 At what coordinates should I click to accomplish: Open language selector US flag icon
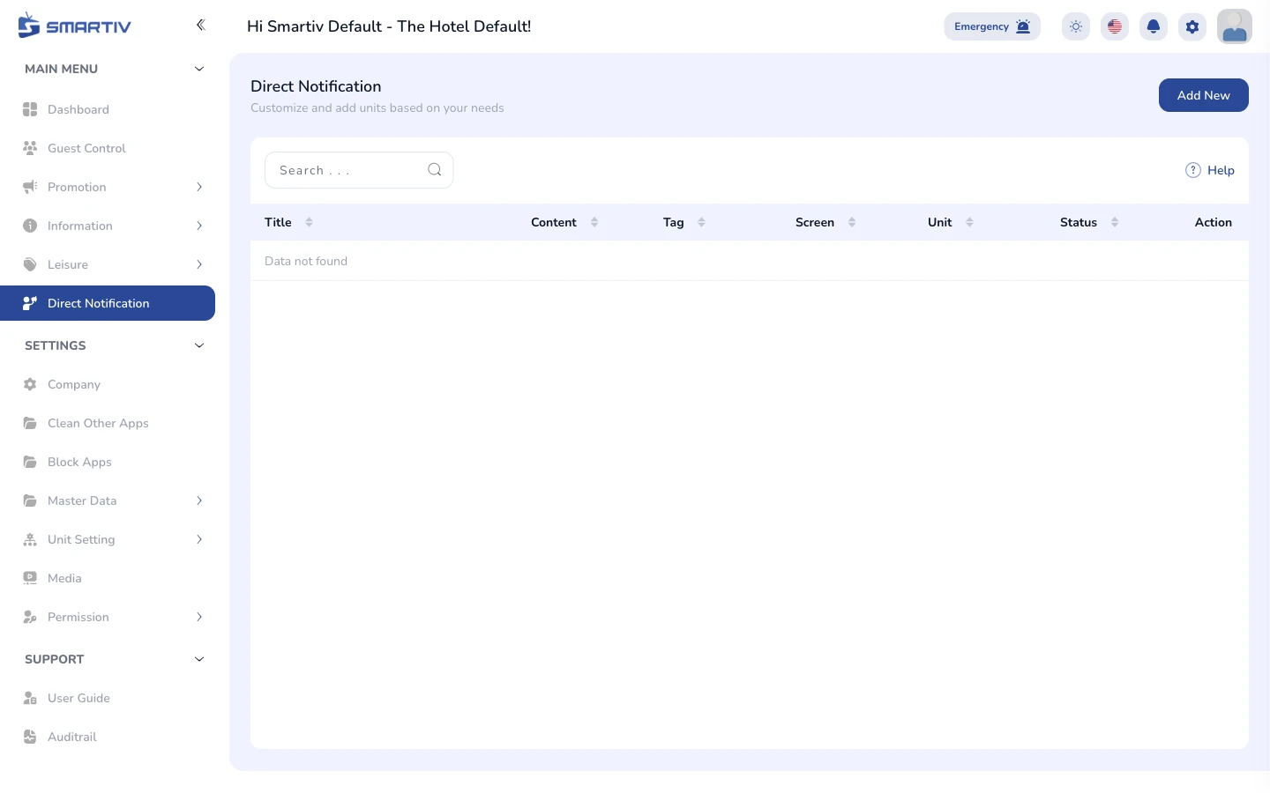click(x=1115, y=26)
